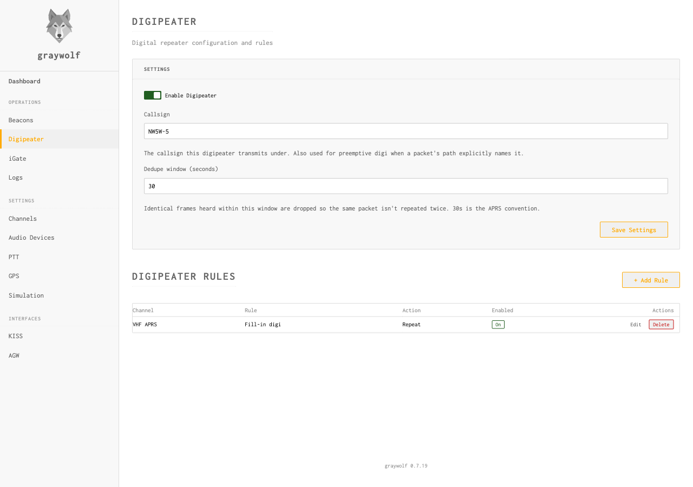Click the graywolf wolf logo
The height and width of the screenshot is (487, 693).
(58, 25)
